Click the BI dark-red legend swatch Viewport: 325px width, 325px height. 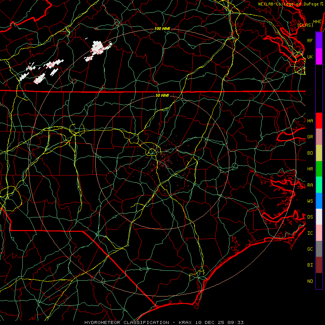(319, 265)
